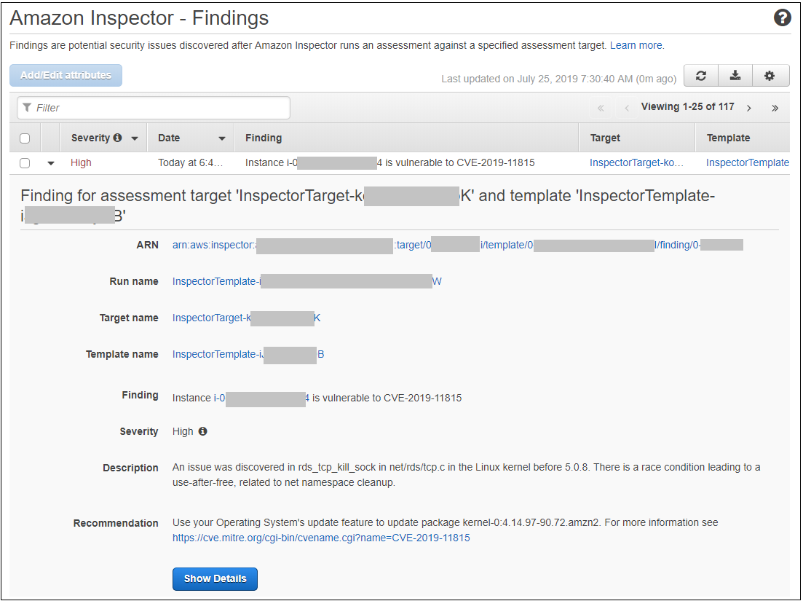Click Show Details button
Image resolution: width=803 pixels, height=601 pixels.
tap(215, 578)
